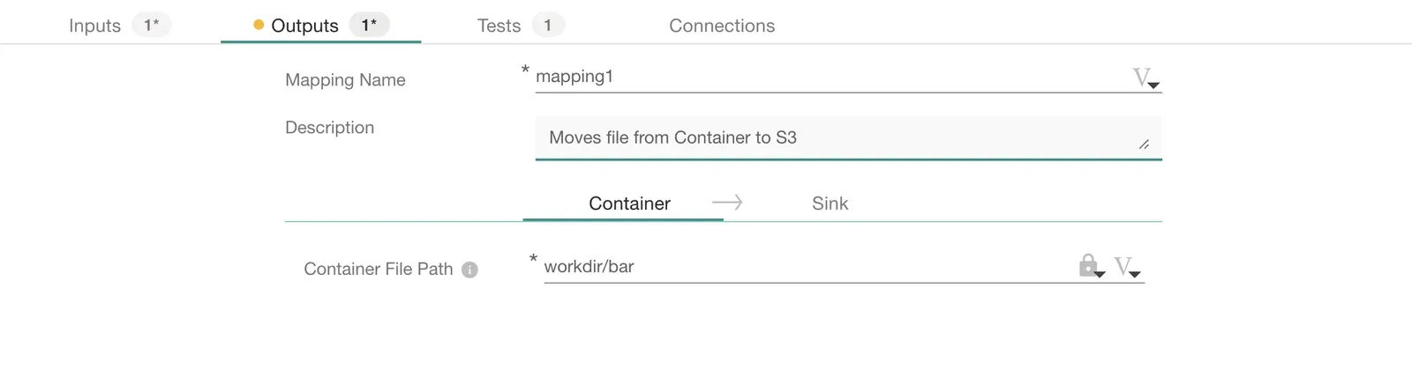Select the Outputs tab
Screen dimensions: 1412x385
click(x=304, y=26)
